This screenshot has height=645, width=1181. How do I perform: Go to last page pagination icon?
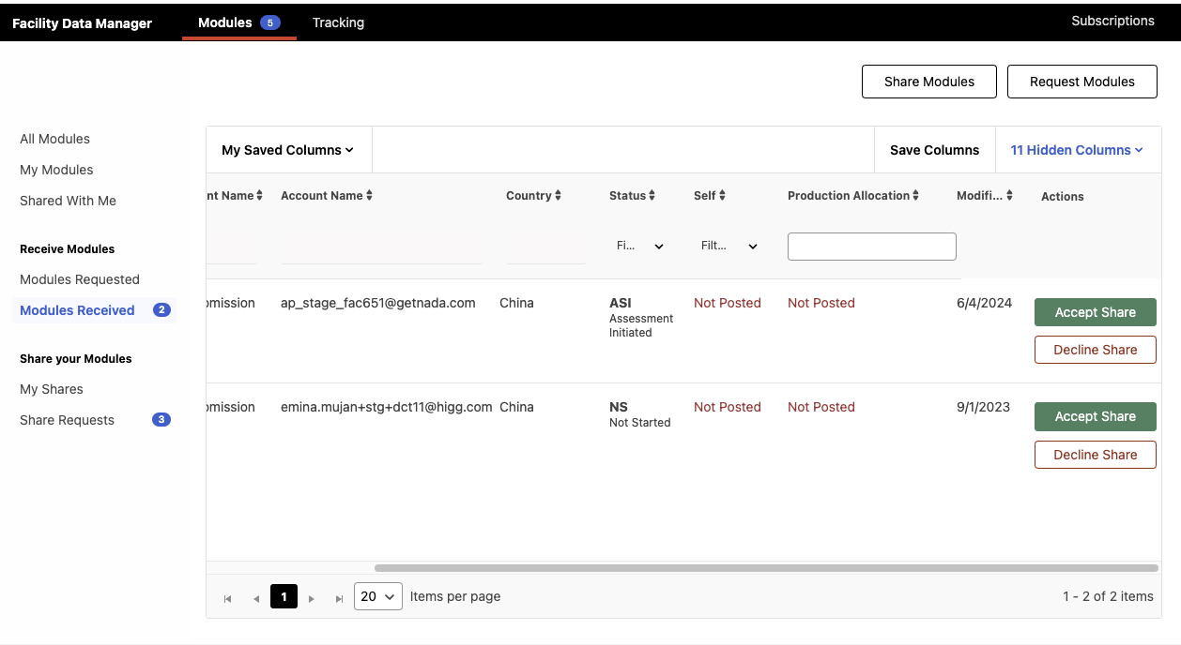tap(339, 597)
